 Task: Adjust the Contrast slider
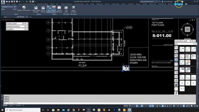point(7,7)
